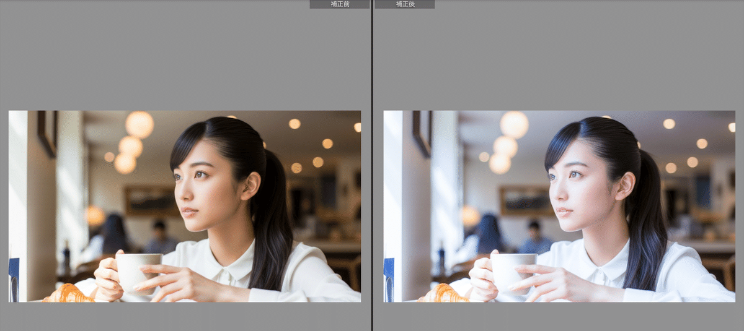Click the vertical divider between both previews
The image size is (744, 331).
372,165
